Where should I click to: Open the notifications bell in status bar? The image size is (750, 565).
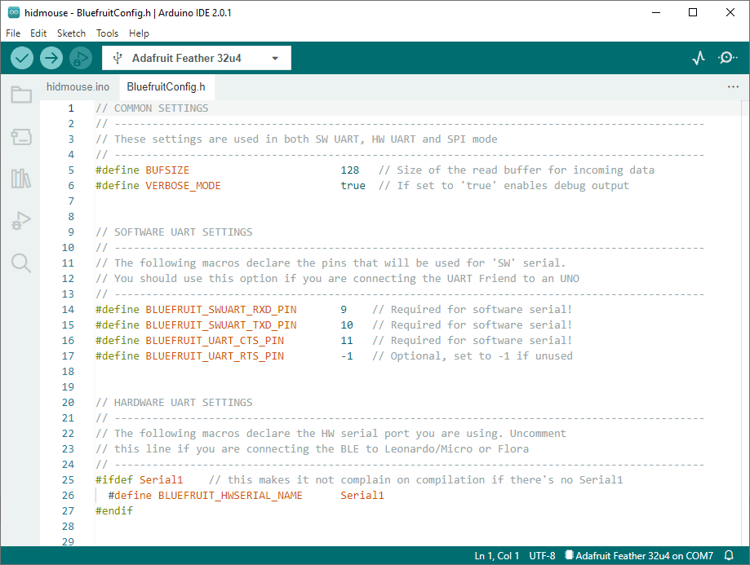[x=729, y=555]
